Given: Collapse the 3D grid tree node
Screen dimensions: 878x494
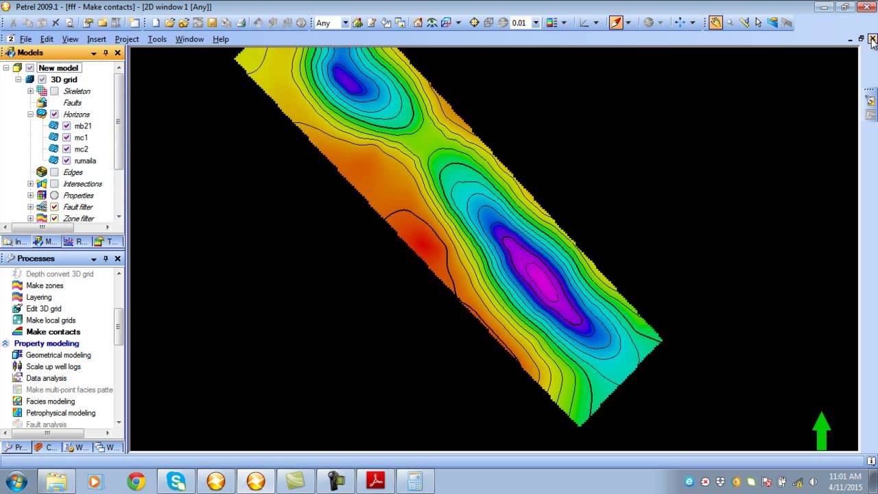Looking at the screenshot, I should tap(19, 80).
